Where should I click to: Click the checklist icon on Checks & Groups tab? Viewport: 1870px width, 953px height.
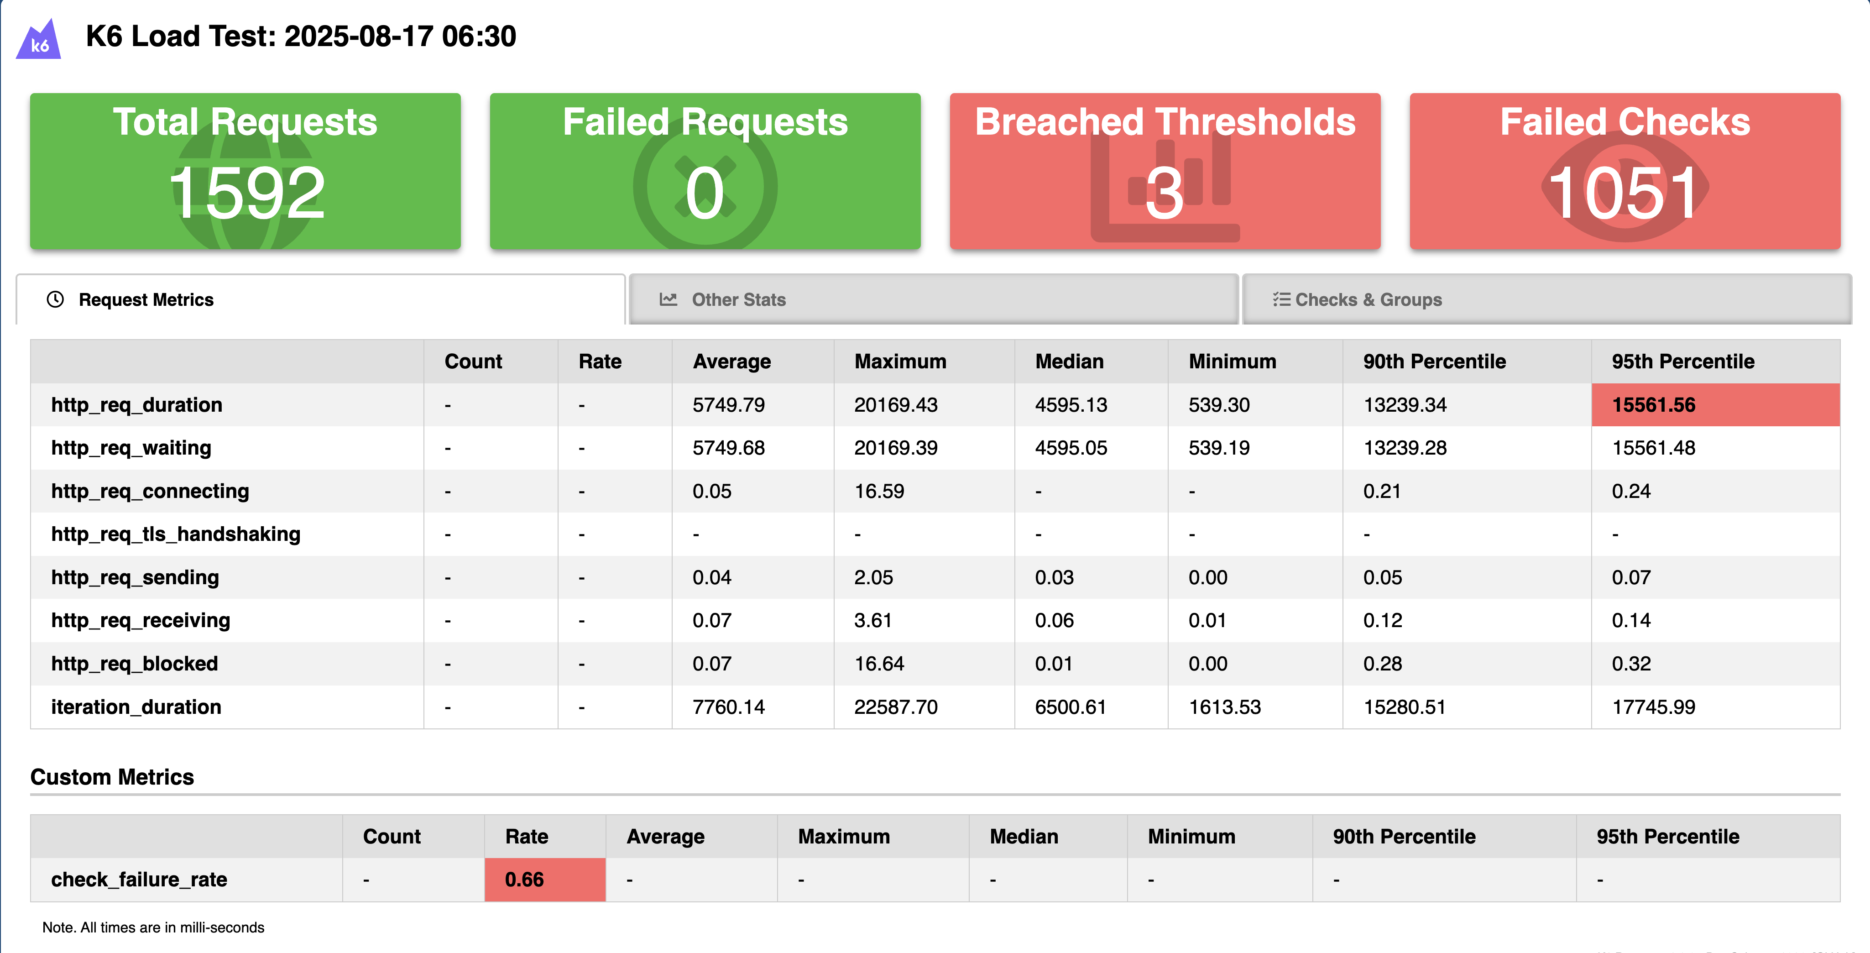(1281, 299)
